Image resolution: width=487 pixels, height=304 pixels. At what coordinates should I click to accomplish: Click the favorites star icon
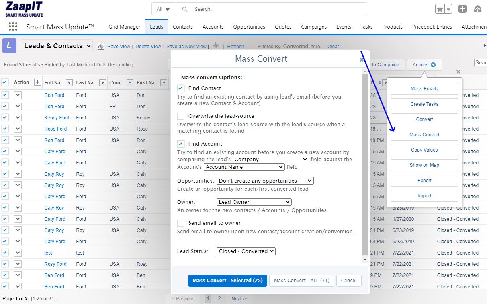point(440,9)
